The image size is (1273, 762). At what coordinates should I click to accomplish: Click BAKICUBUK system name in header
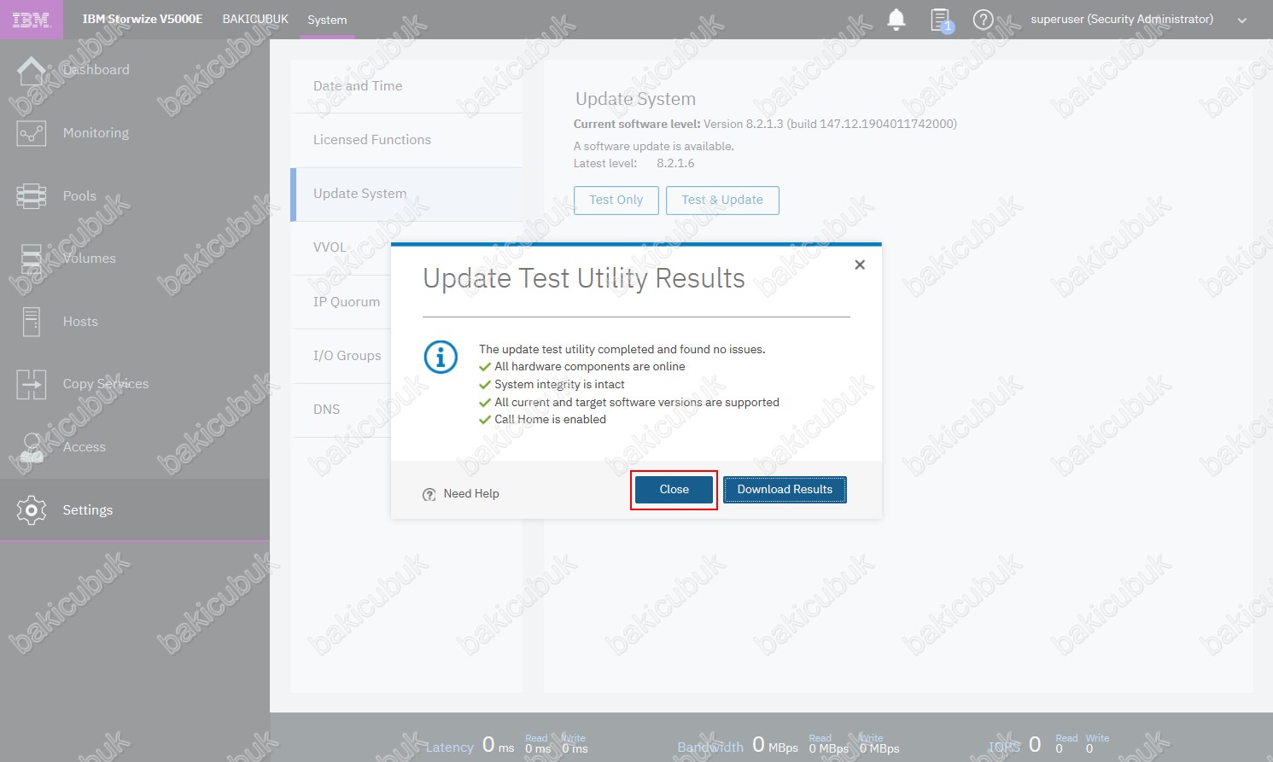[x=255, y=19]
